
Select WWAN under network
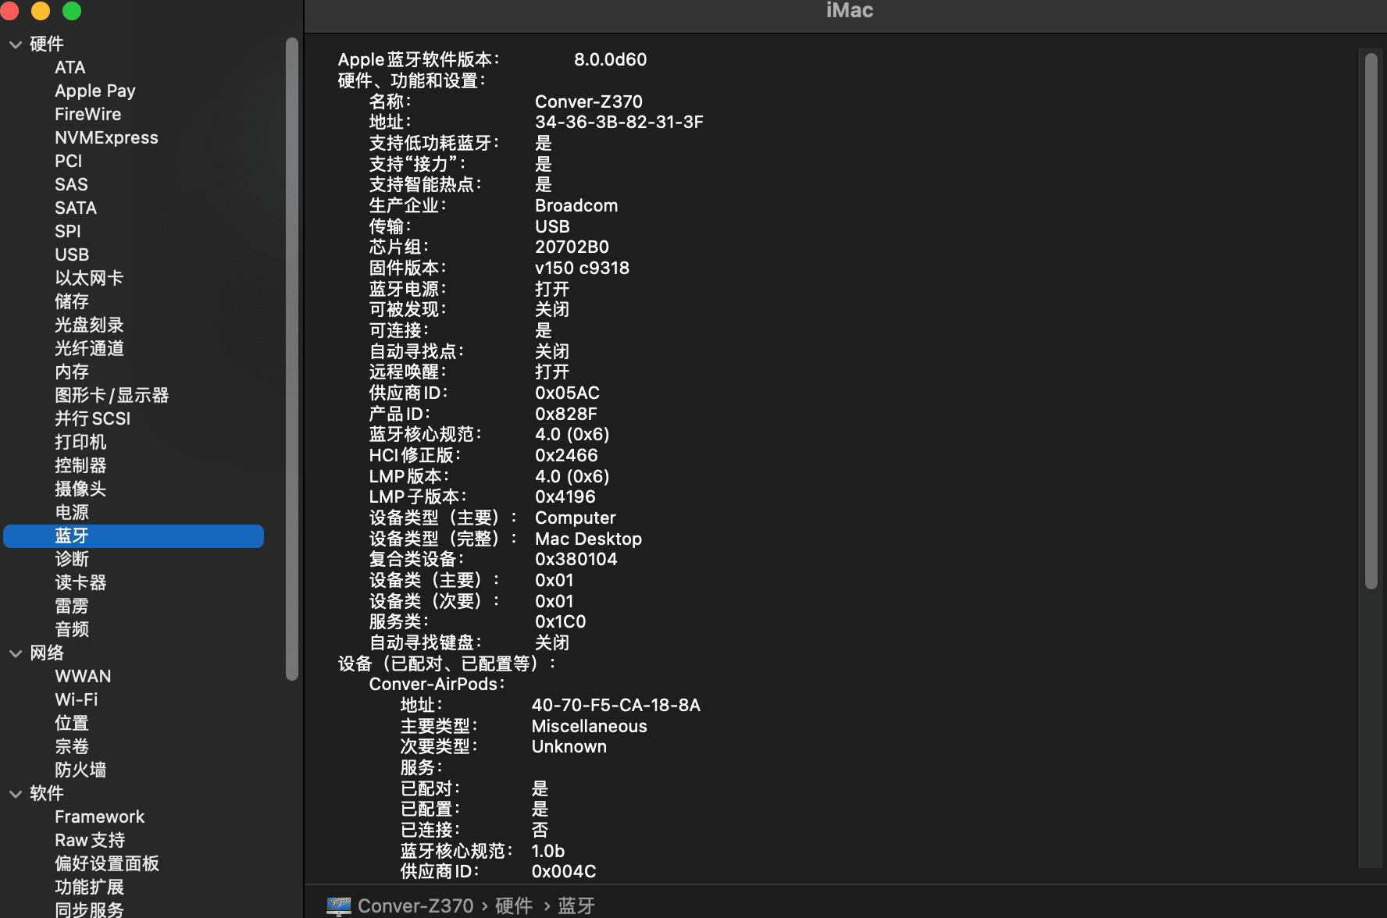click(x=83, y=677)
